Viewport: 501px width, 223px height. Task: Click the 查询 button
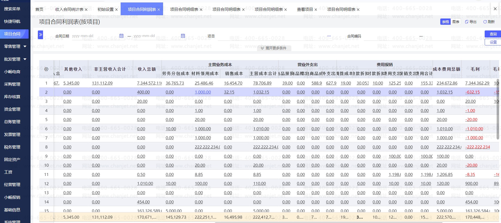(493, 34)
